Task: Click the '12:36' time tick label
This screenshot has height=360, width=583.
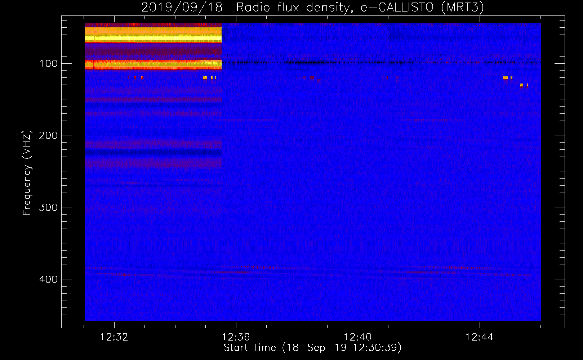Action: coord(236,337)
